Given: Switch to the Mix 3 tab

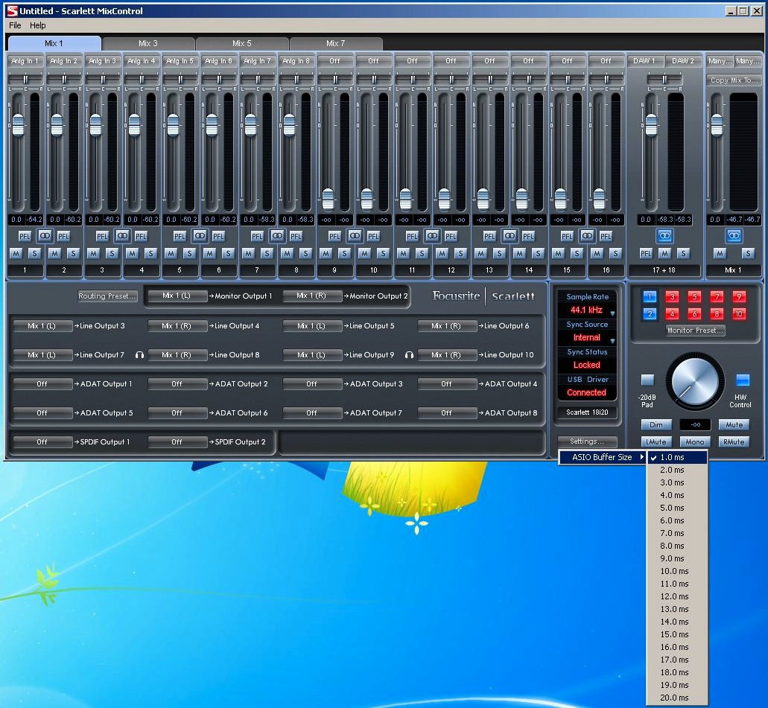Looking at the screenshot, I should tap(147, 43).
